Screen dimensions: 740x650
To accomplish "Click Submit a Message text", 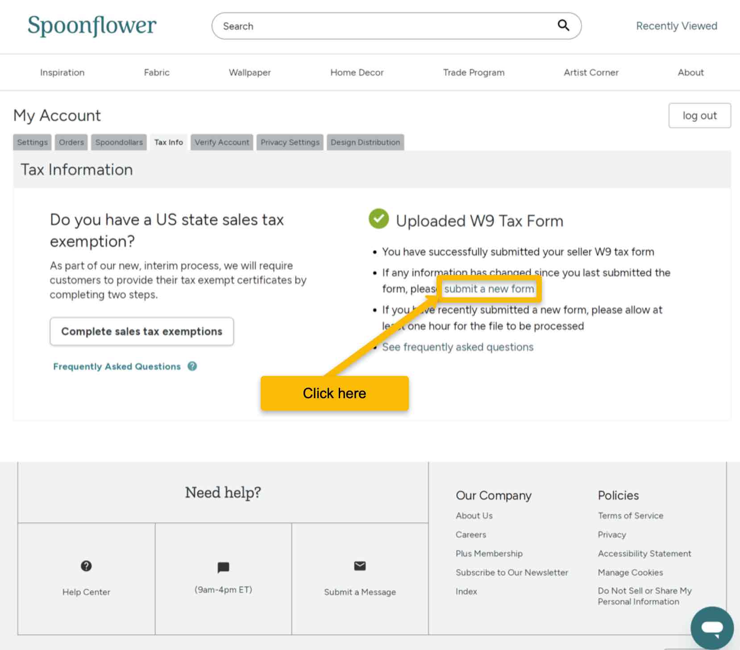I will click(360, 592).
